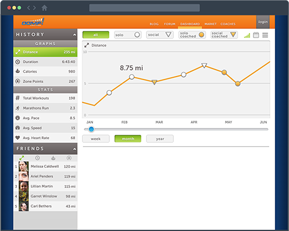Switch to the Forum tab

click(x=170, y=24)
